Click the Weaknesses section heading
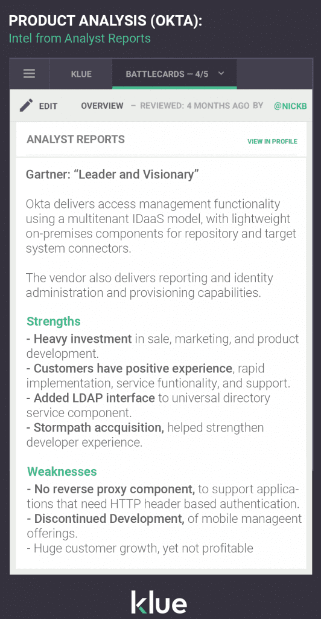Viewport: 321px width, 619px height. (x=62, y=472)
